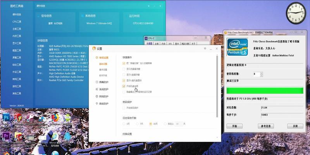Expand 高级防护 section in 设置 sidebar
Image resolution: width=310 pixels, height=155 pixels.
(102, 103)
